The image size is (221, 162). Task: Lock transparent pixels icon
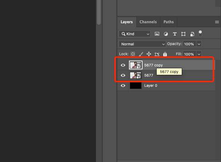click(133, 54)
